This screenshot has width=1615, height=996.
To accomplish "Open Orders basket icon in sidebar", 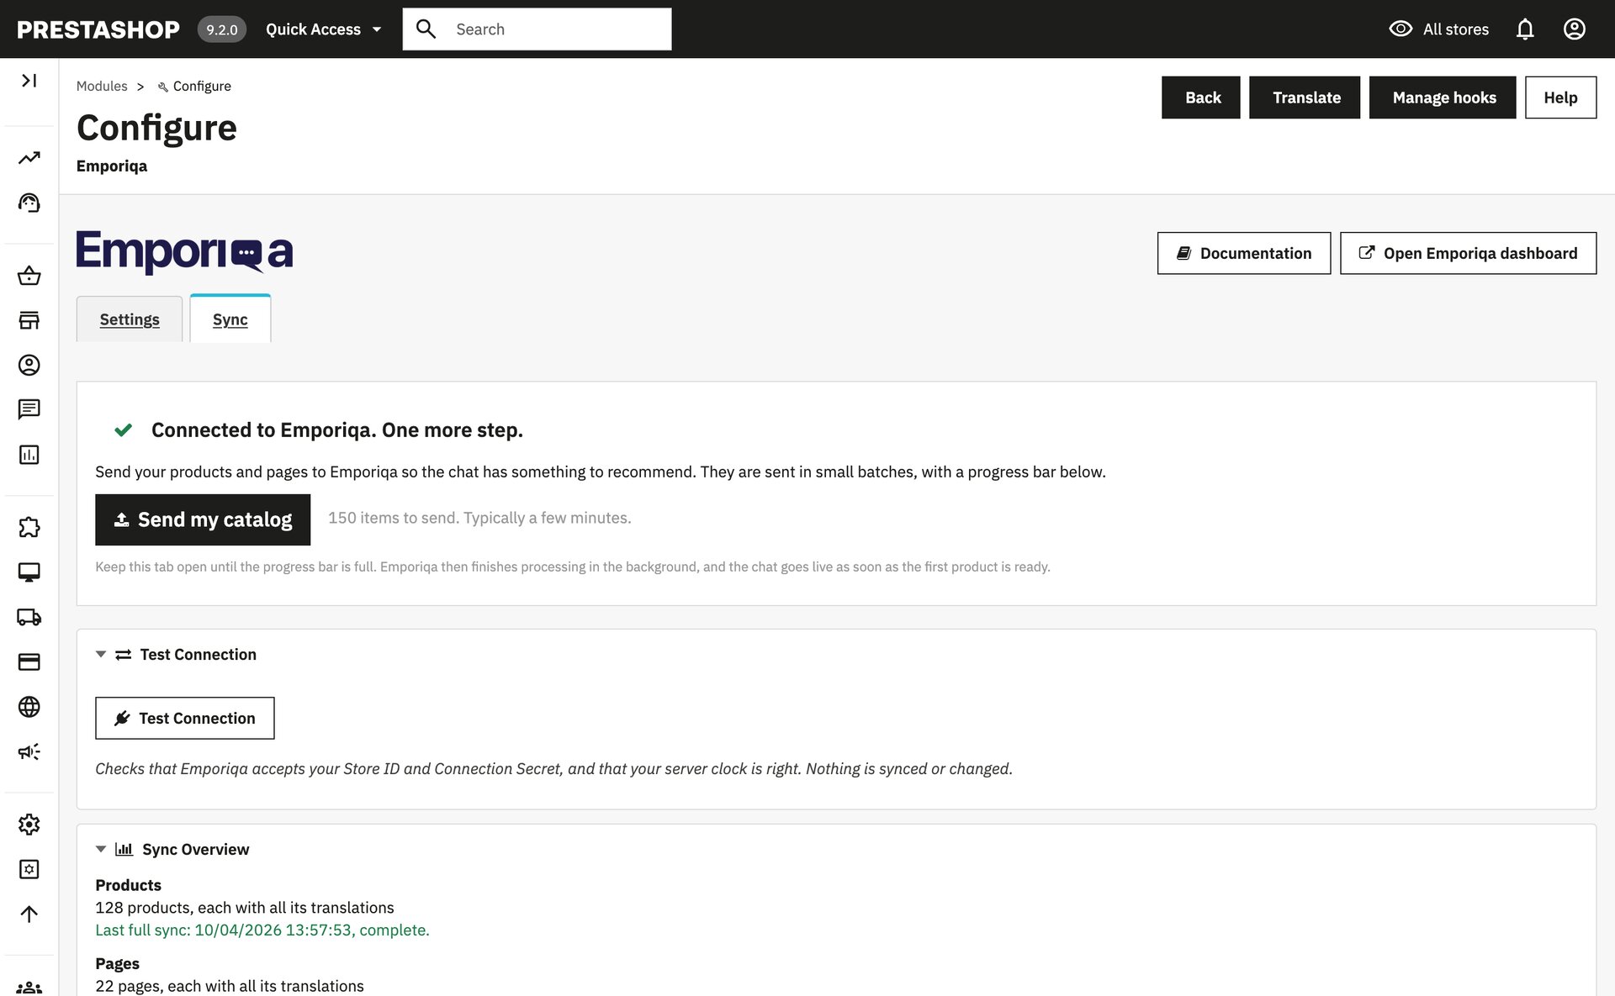I will coord(29,276).
